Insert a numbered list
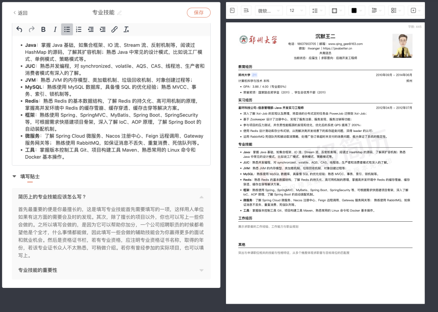 (x=79, y=29)
